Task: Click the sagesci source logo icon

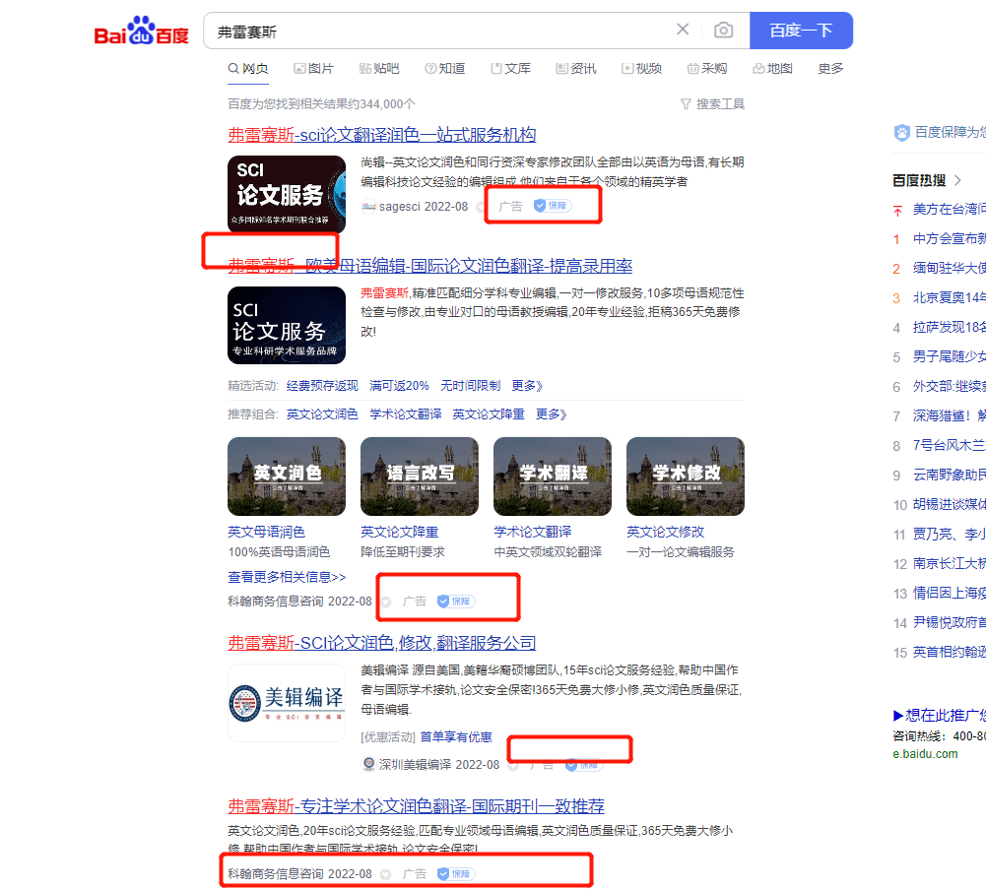Action: click(x=368, y=206)
